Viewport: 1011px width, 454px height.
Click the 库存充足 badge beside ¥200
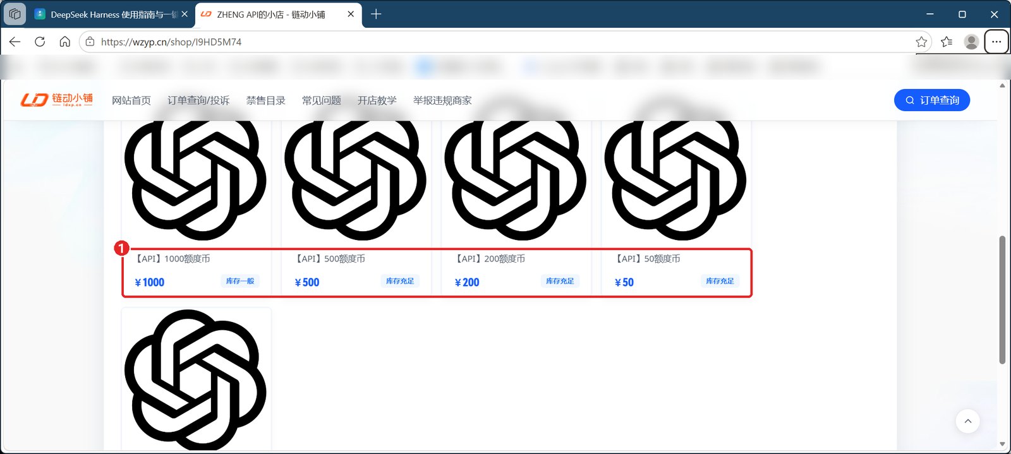click(x=560, y=281)
